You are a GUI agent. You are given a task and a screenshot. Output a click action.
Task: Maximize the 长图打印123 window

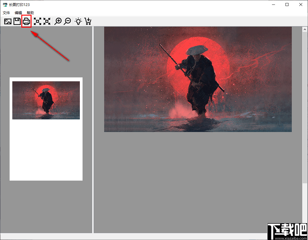point(287,4)
